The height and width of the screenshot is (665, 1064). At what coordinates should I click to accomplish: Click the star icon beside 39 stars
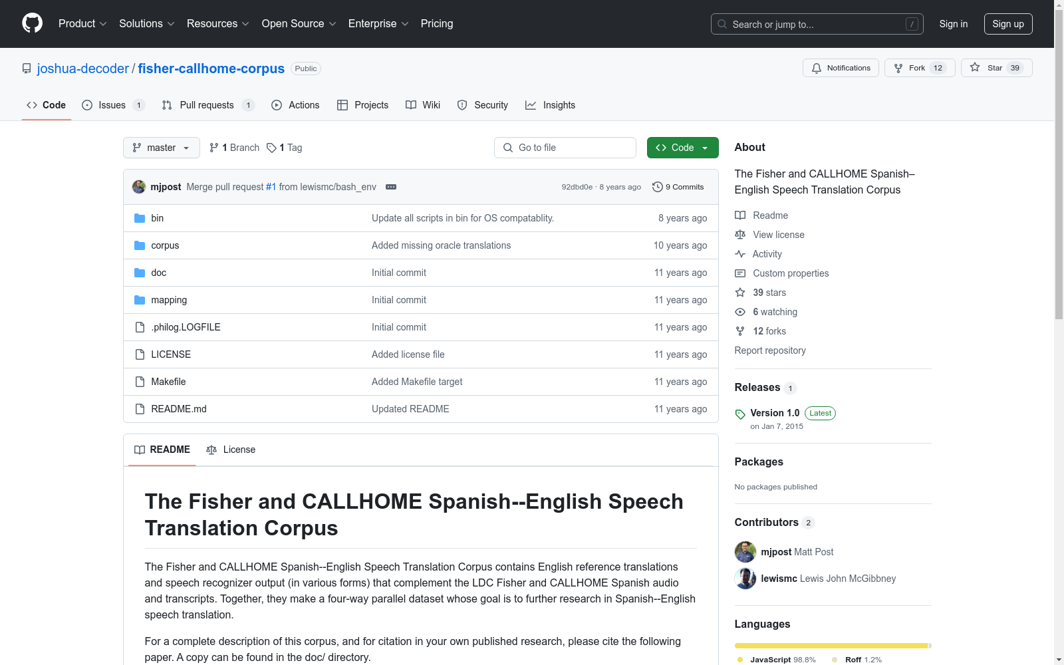click(x=740, y=293)
